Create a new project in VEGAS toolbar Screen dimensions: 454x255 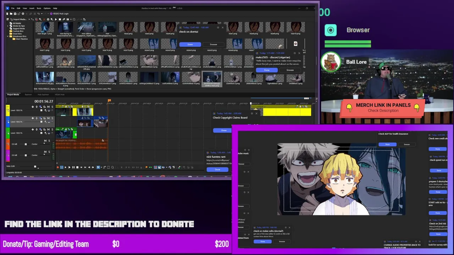[x=7, y=13]
